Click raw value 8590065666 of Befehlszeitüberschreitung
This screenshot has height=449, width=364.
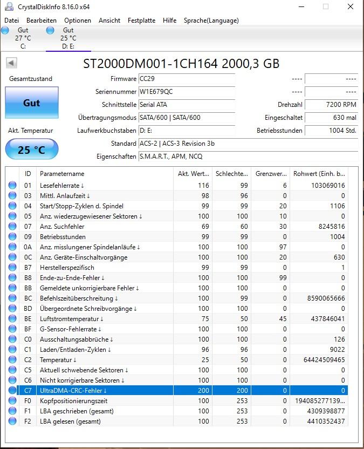click(x=326, y=298)
